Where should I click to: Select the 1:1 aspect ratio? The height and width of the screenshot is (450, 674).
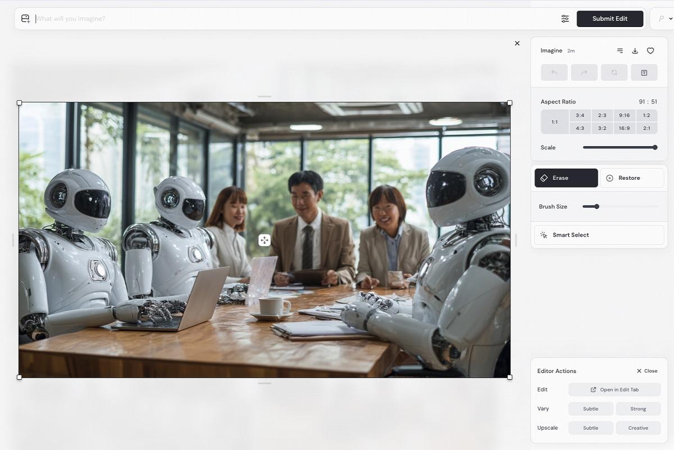coord(554,122)
